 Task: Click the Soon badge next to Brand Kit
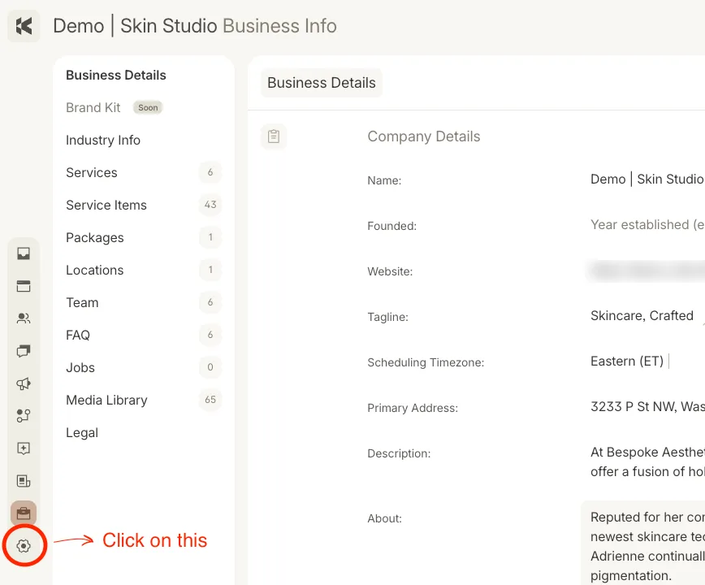(148, 107)
